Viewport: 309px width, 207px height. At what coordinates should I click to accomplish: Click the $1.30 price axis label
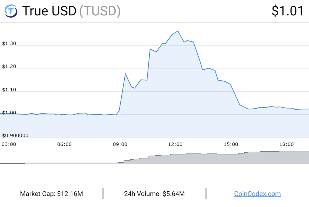pyautogui.click(x=9, y=43)
